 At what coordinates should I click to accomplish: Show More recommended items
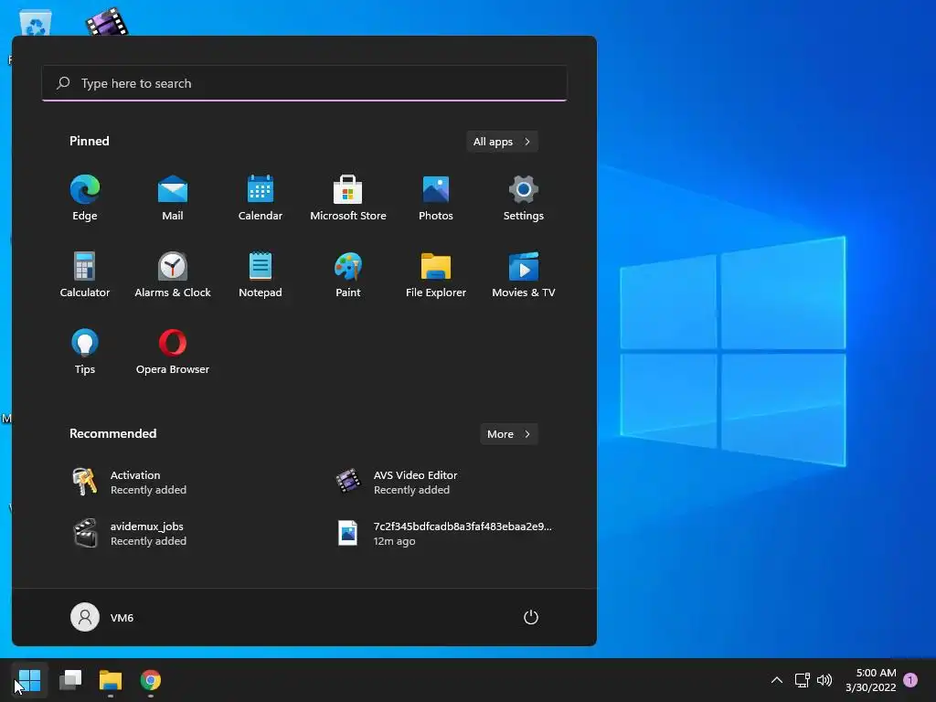[508, 434]
